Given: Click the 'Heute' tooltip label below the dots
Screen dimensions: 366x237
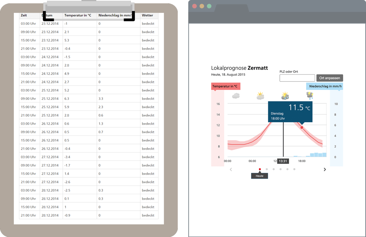Looking at the screenshot, I should coord(259,176).
